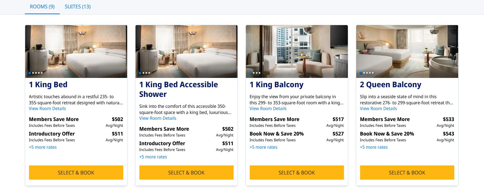Open View Room Details under 2 Queen Balcony
Viewport: 484px width, 188px height.
pyautogui.click(x=378, y=108)
